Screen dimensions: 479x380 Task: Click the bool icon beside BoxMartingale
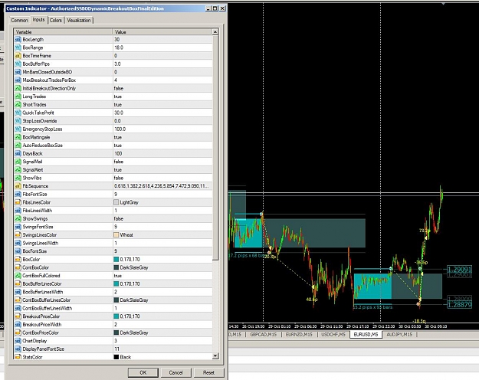point(18,137)
